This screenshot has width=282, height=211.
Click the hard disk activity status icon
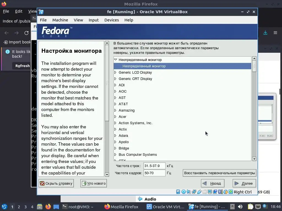coord(178,192)
